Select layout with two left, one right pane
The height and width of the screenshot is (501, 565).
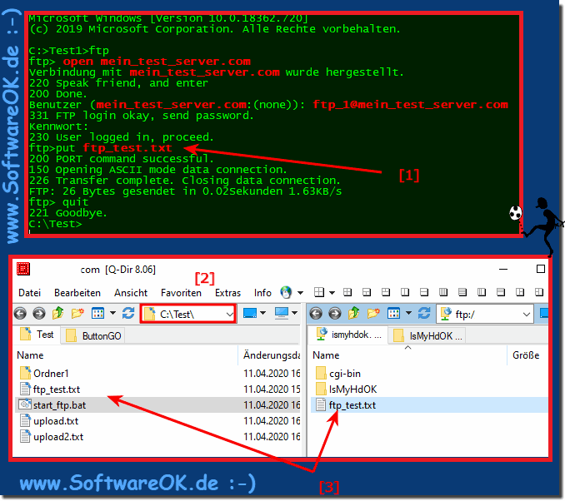coord(539,292)
